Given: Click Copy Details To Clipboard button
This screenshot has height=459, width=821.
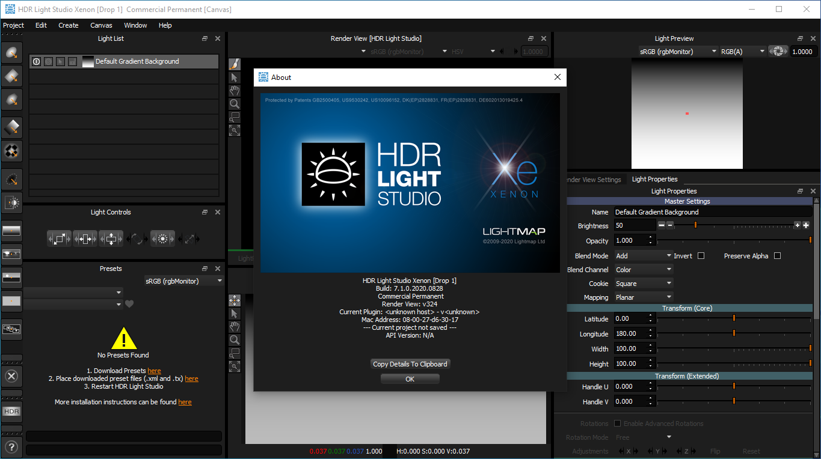Looking at the screenshot, I should [410, 364].
